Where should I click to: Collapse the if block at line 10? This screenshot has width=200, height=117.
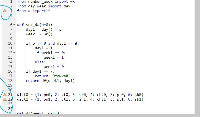click(14, 44)
